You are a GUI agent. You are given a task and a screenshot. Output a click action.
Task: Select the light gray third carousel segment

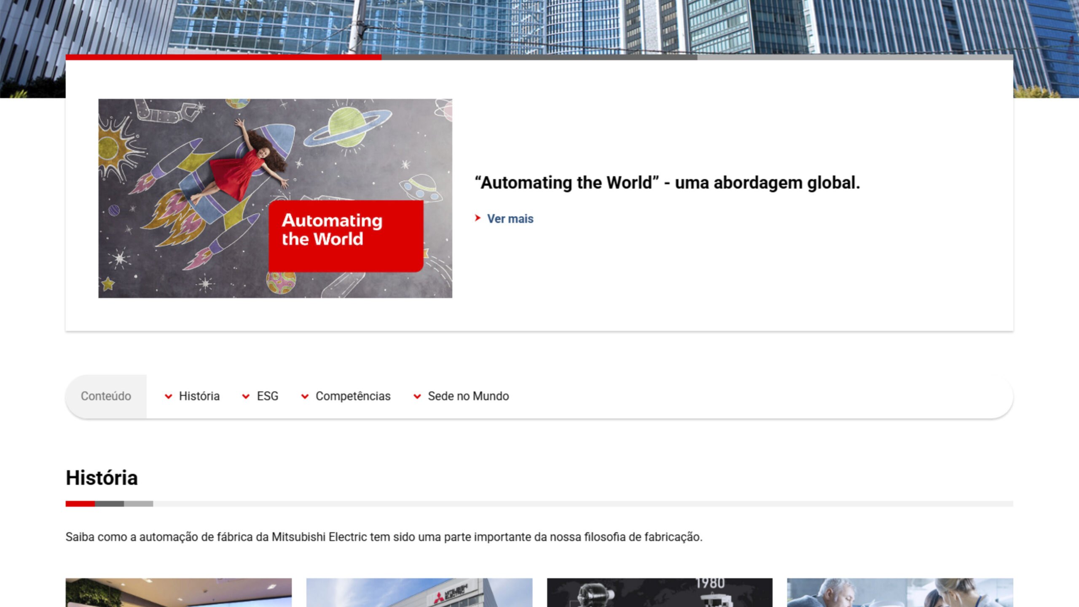tap(856, 57)
